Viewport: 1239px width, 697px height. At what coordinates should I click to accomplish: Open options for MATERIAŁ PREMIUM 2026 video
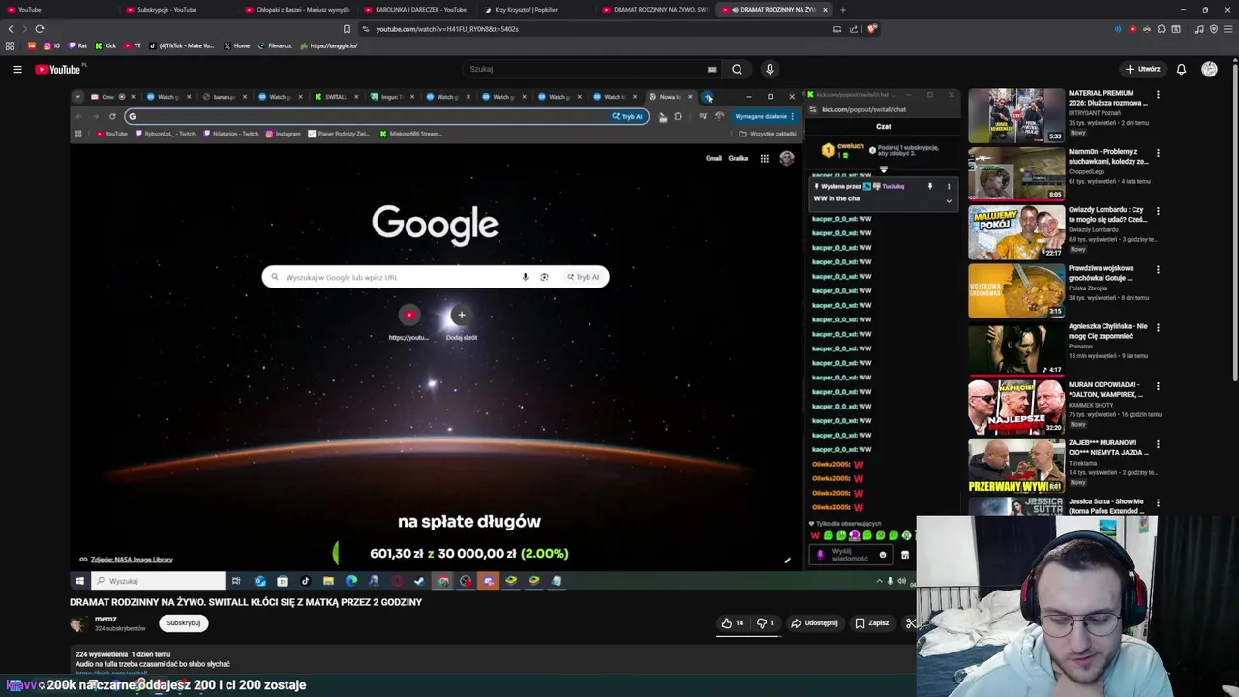1158,95
